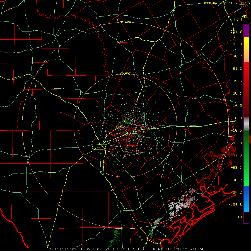Viewport: 251px width, 251px height.
Task: Select the 76.7 velocity scale value
Action: click(x=237, y=56)
